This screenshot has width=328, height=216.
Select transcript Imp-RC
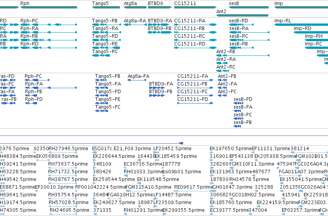pos(316,48)
